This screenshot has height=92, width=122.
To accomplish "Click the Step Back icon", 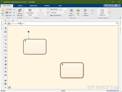I will [71, 10].
